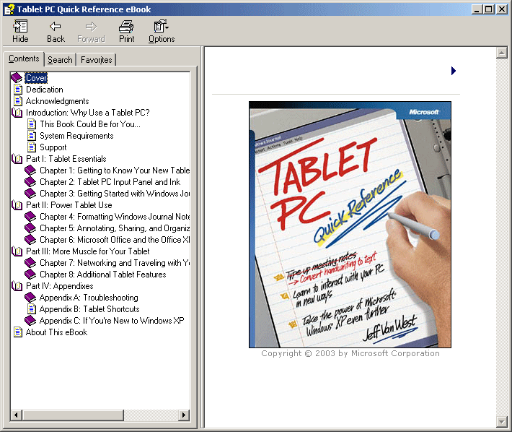Screen dimensions: 512x432
Task: Click the Hide toolbar button
Action: coord(20,31)
